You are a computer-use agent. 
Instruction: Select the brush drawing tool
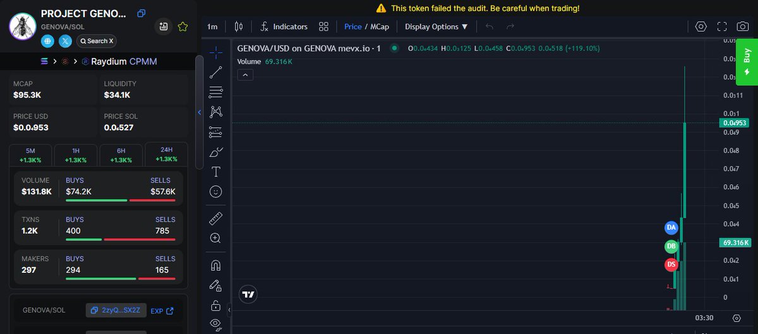point(216,152)
